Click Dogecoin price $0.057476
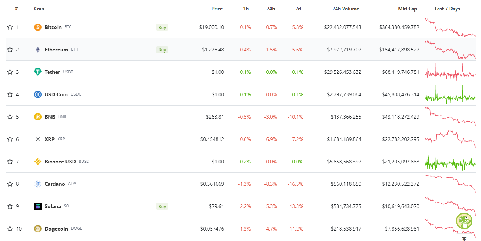 click(x=212, y=229)
